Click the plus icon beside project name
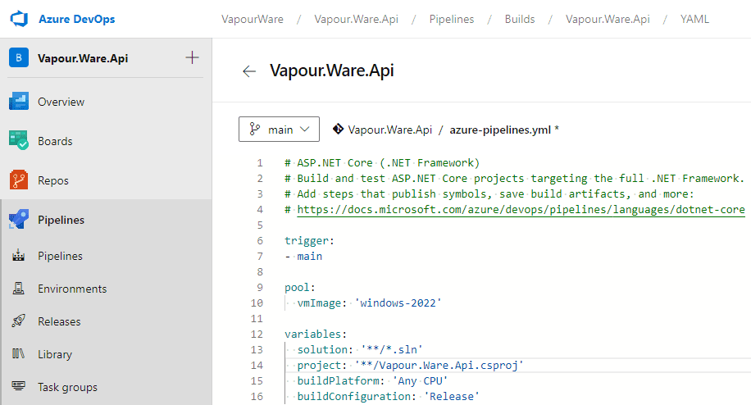The width and height of the screenshot is (751, 405). (192, 57)
